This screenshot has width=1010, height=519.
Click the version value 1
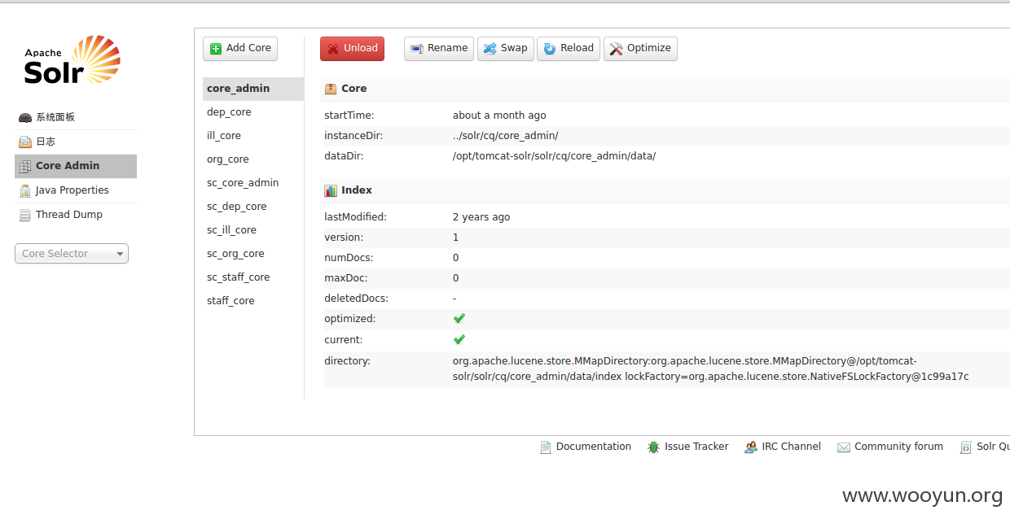click(x=456, y=238)
